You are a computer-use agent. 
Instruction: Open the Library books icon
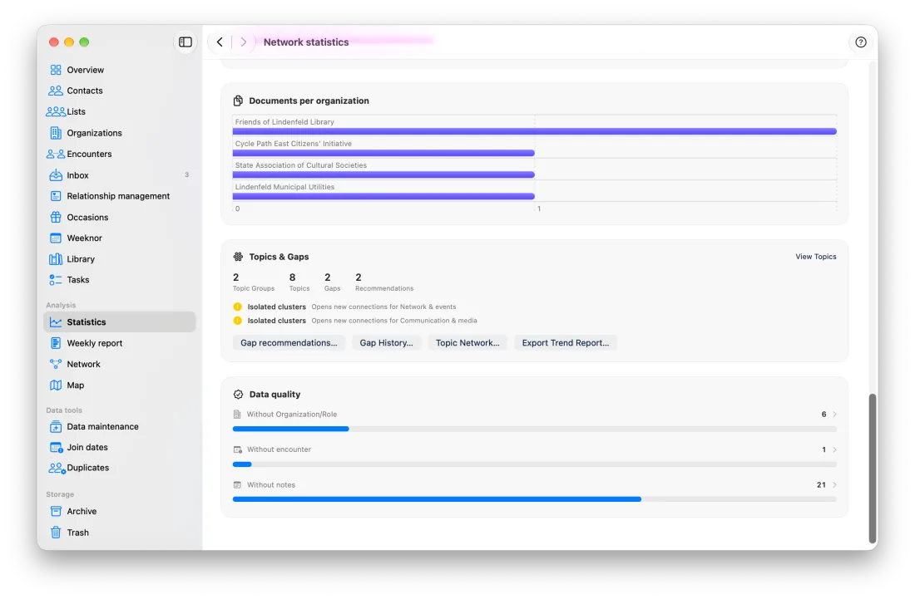[56, 258]
